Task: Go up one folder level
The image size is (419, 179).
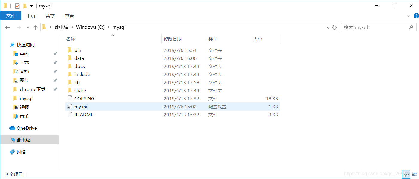Action: [36, 27]
